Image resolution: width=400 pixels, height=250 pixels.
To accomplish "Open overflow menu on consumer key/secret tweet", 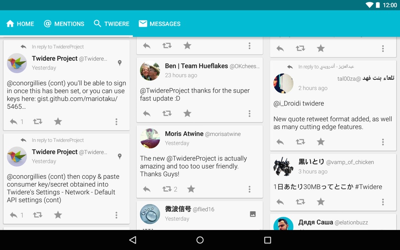I will (x=116, y=215).
